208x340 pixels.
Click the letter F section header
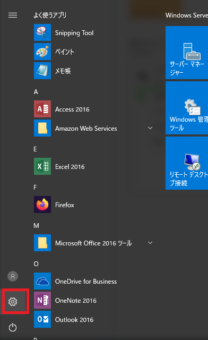coord(35,188)
